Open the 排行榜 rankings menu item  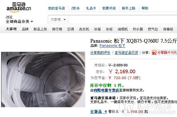click(x=57, y=29)
